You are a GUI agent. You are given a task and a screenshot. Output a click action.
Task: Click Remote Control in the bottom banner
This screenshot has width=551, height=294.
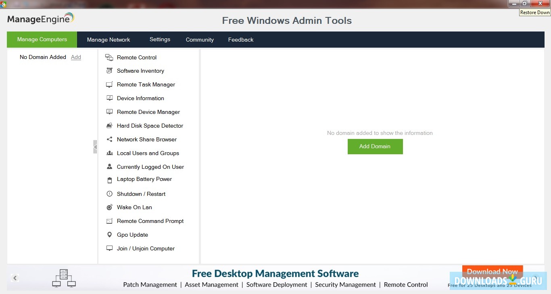tap(406, 285)
